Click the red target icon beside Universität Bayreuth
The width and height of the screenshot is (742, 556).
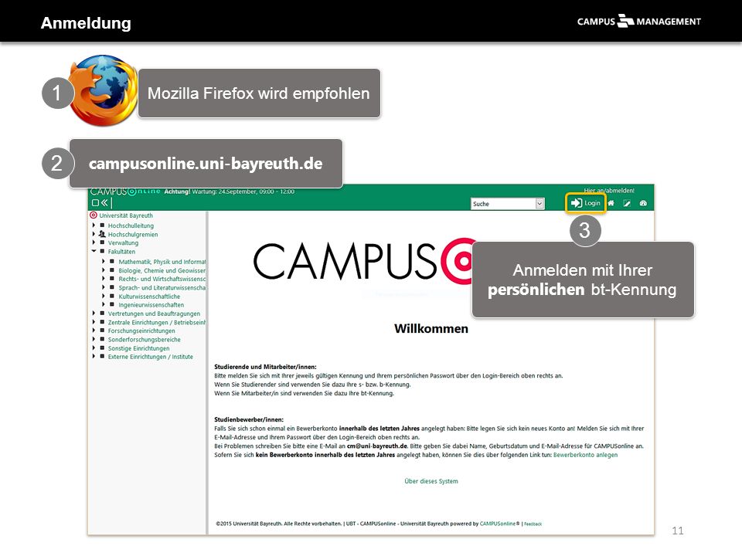94,215
